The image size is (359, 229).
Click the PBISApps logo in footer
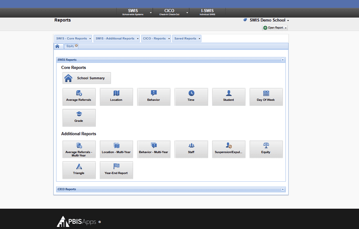click(77, 222)
